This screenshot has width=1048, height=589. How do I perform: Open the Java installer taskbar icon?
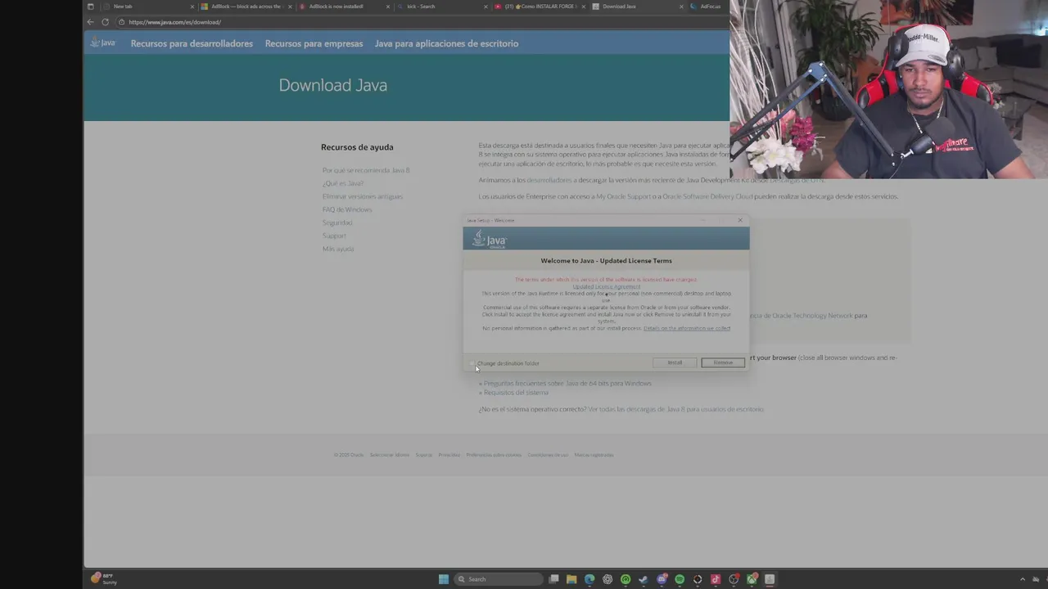pos(770,579)
